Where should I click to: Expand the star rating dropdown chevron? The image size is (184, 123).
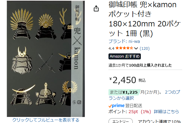tap(136, 48)
